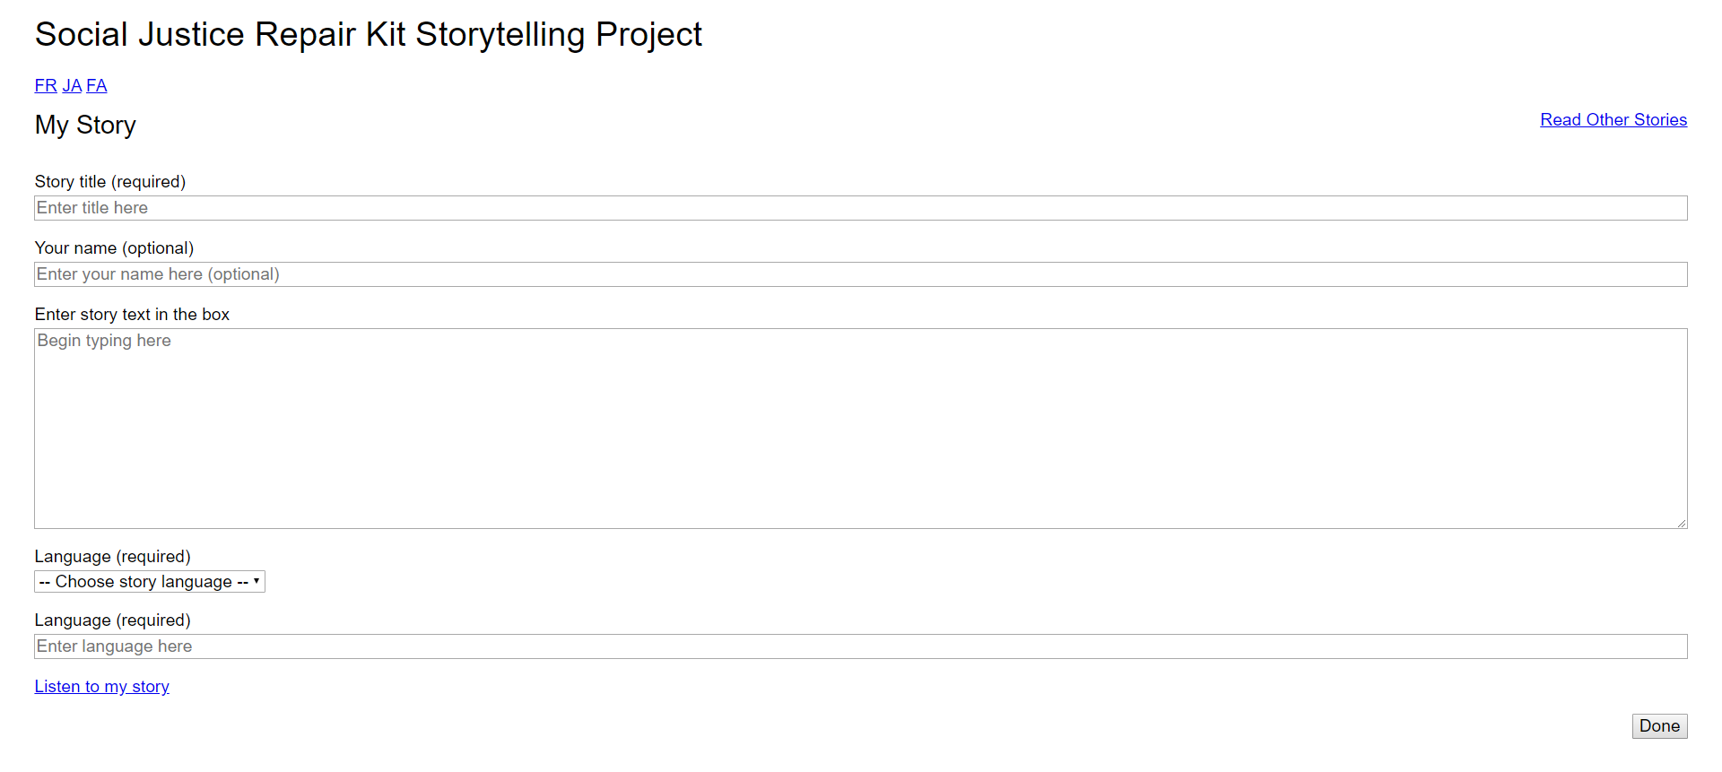
Task: Activate the Listen to my story link
Action: 101,686
